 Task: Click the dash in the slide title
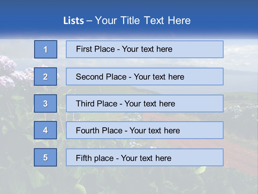(89, 21)
